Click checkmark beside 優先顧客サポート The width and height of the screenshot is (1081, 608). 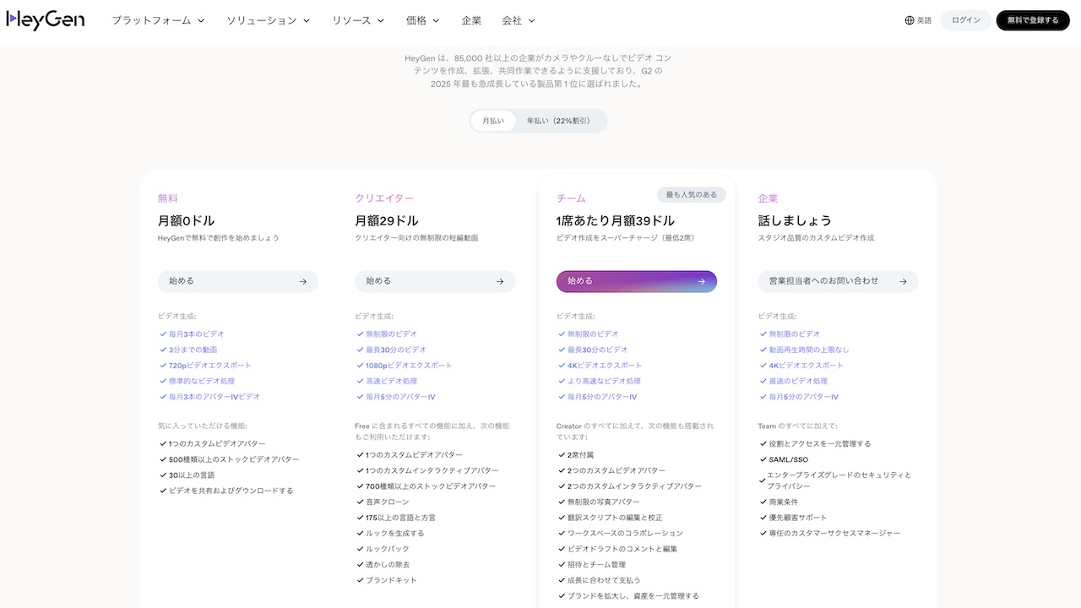point(763,518)
